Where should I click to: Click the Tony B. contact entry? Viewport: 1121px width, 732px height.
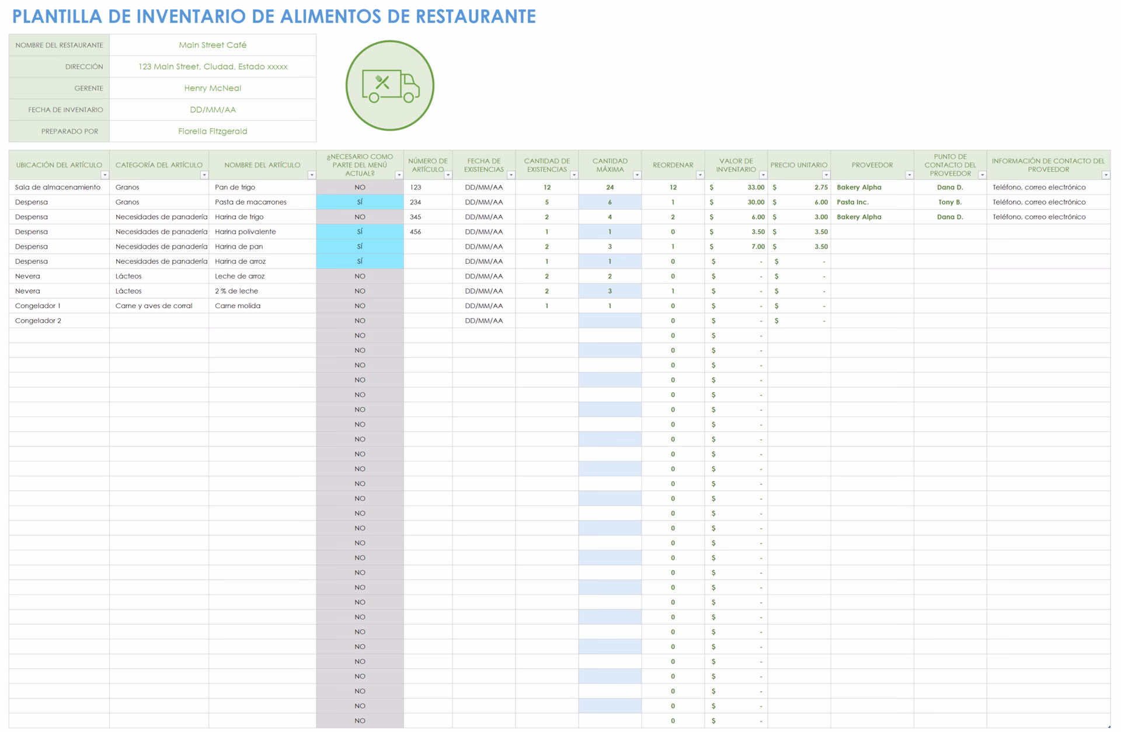tap(949, 202)
